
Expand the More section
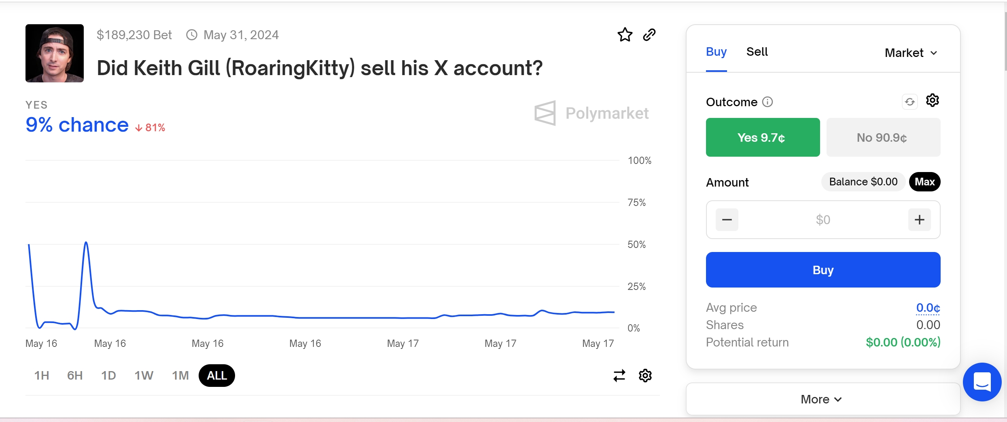[x=823, y=399]
